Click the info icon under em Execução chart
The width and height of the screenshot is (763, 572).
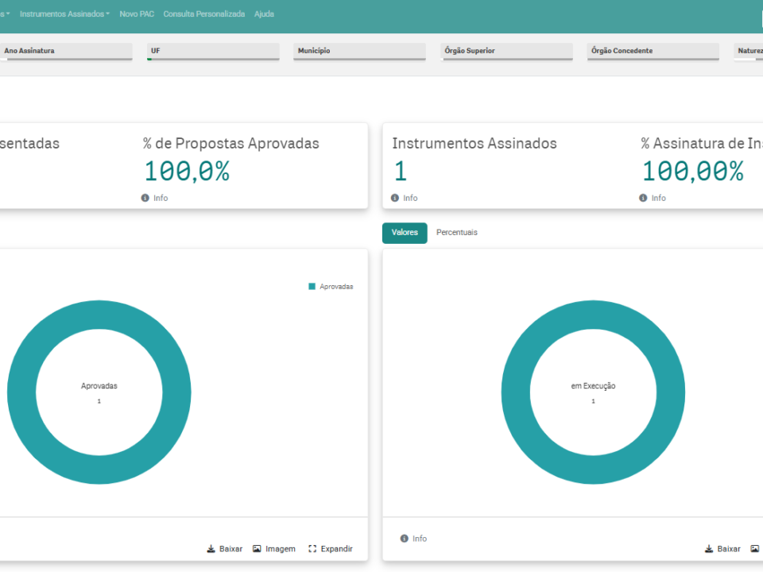404,539
